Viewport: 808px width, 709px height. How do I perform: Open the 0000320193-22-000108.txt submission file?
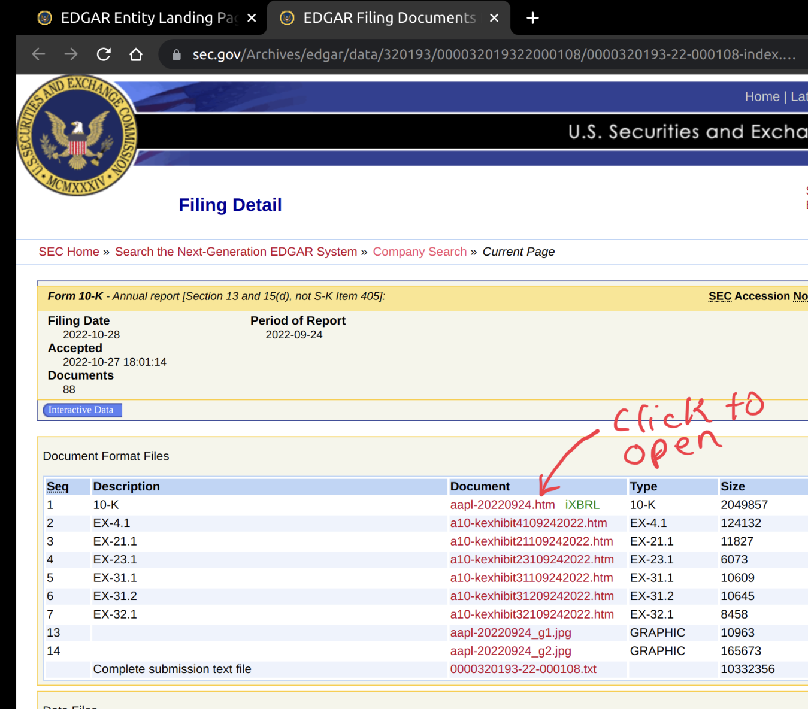point(523,669)
